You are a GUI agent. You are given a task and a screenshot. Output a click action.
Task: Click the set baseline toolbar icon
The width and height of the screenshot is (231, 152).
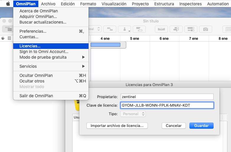176,29
